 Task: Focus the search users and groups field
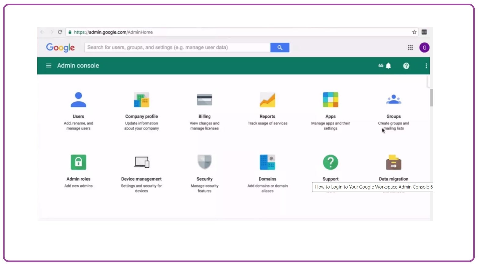click(x=178, y=47)
